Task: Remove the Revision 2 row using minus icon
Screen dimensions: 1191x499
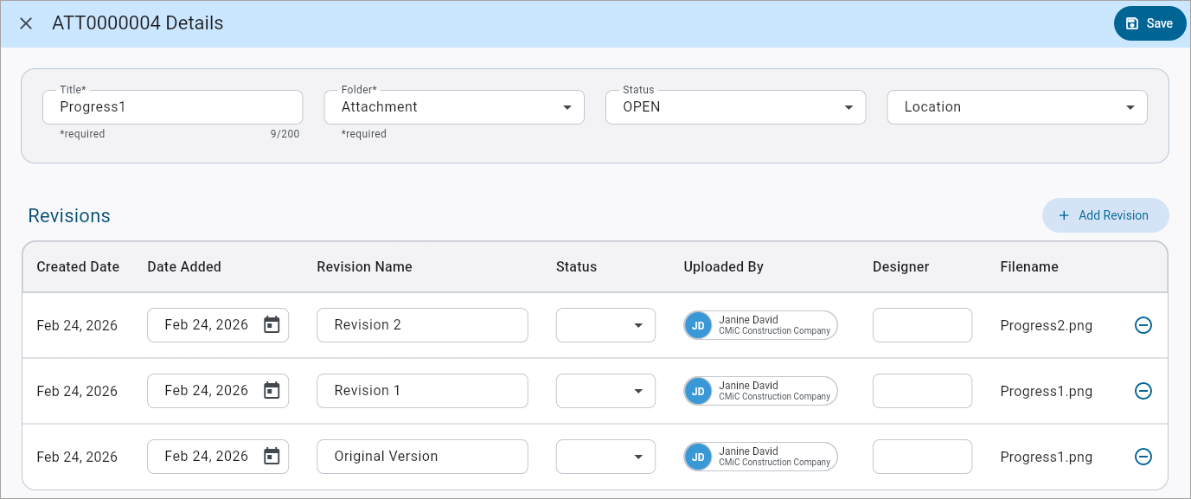Action: 1143,324
